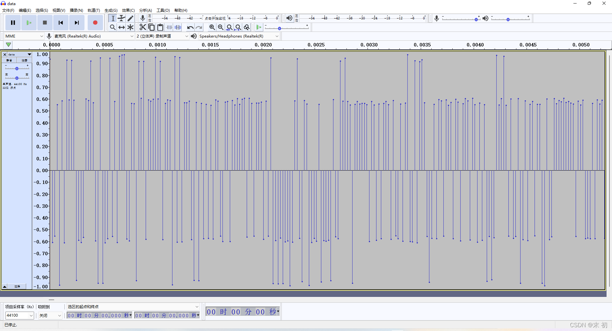Click the 选择 button below track panel
This screenshot has width=612, height=331.
point(17,286)
